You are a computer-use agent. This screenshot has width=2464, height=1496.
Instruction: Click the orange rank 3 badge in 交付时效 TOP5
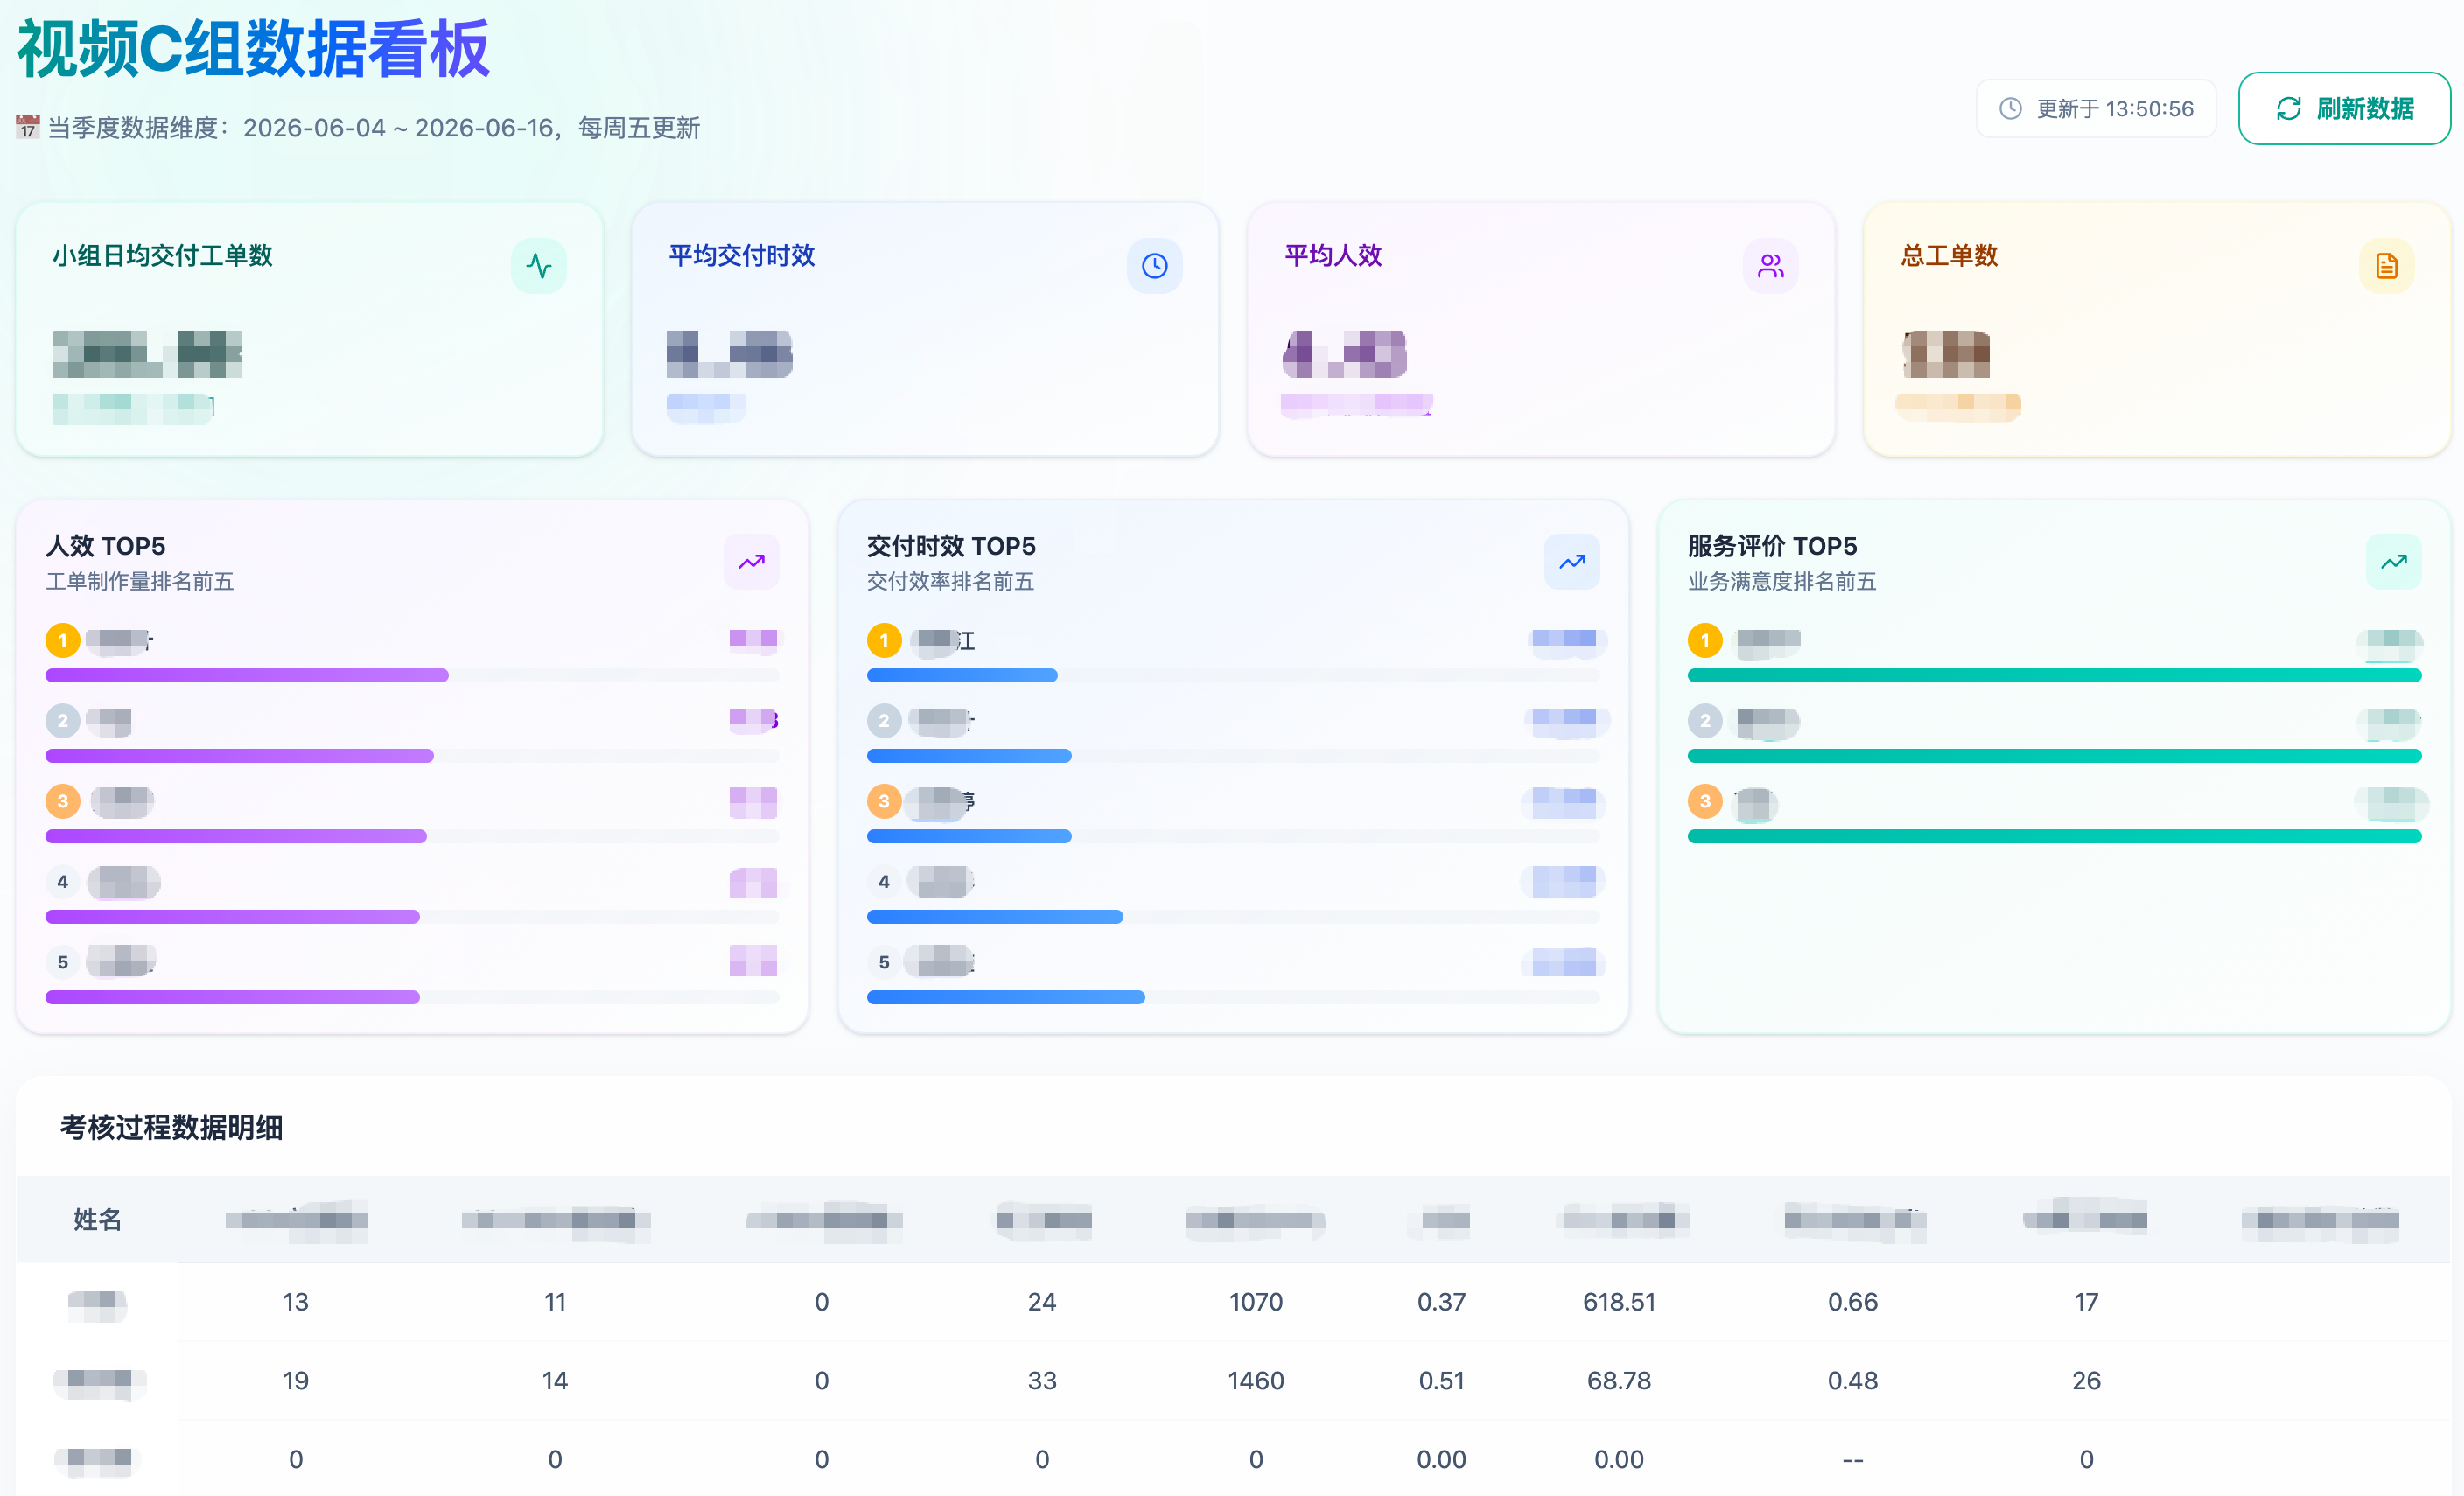884,801
